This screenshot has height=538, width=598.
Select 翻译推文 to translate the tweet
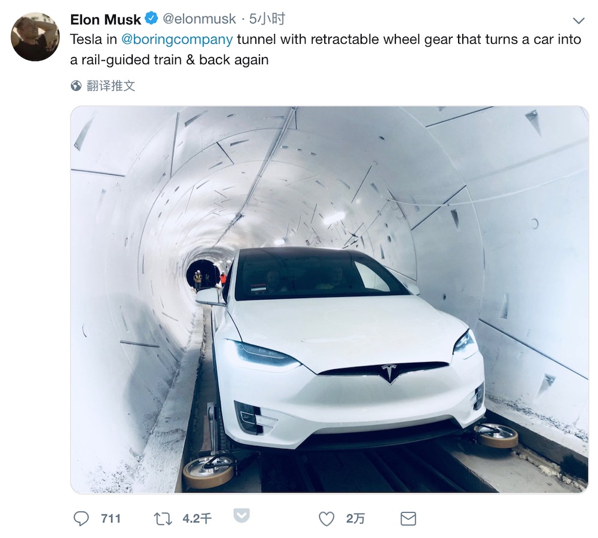[x=111, y=86]
